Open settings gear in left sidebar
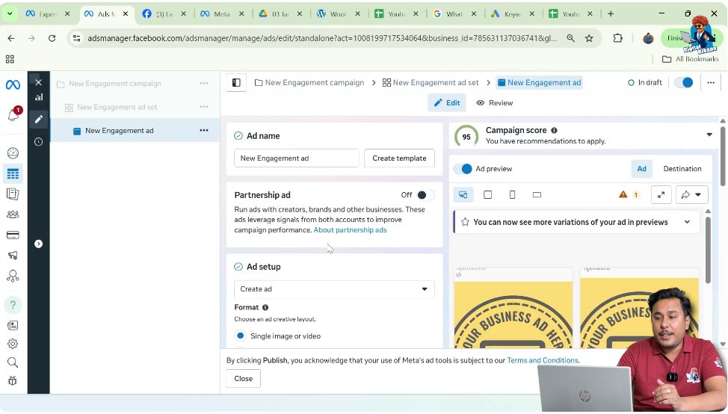728x414 pixels. tap(13, 344)
